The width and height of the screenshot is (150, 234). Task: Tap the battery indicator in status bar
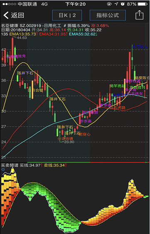click(143, 4)
